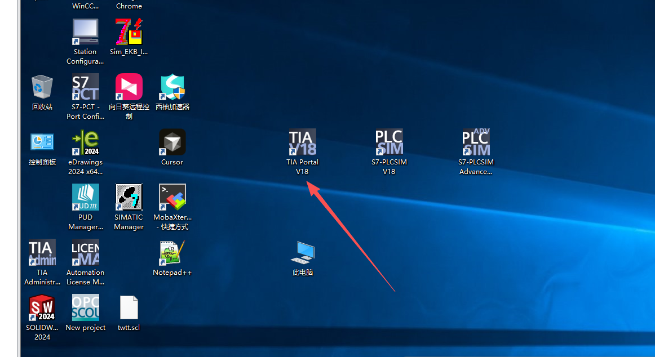Open the 西柚加速器 shortcut
The height and width of the screenshot is (357, 655).
click(x=172, y=87)
